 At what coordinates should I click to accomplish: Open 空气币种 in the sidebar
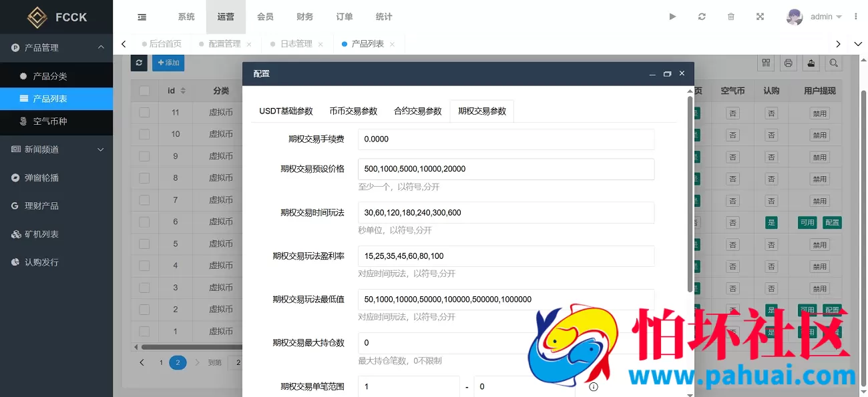[x=56, y=121]
